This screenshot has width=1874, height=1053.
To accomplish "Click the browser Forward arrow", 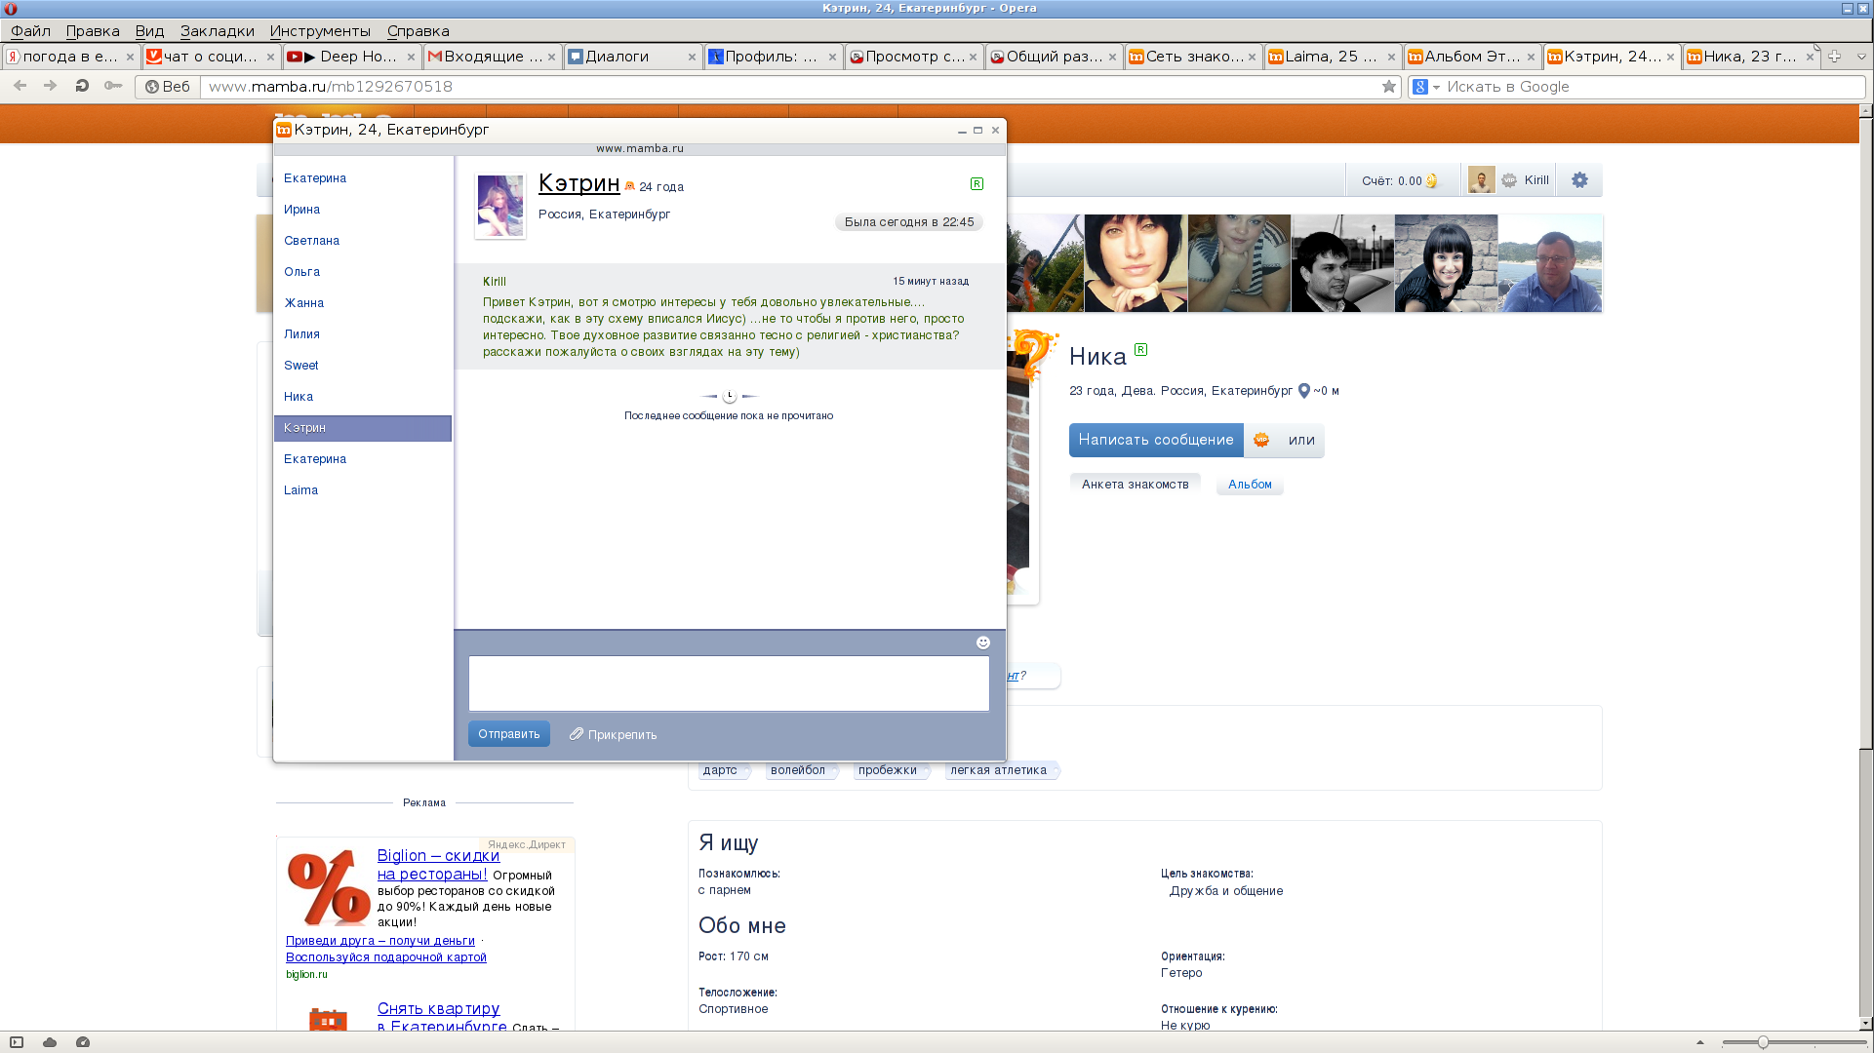I will coord(51,86).
